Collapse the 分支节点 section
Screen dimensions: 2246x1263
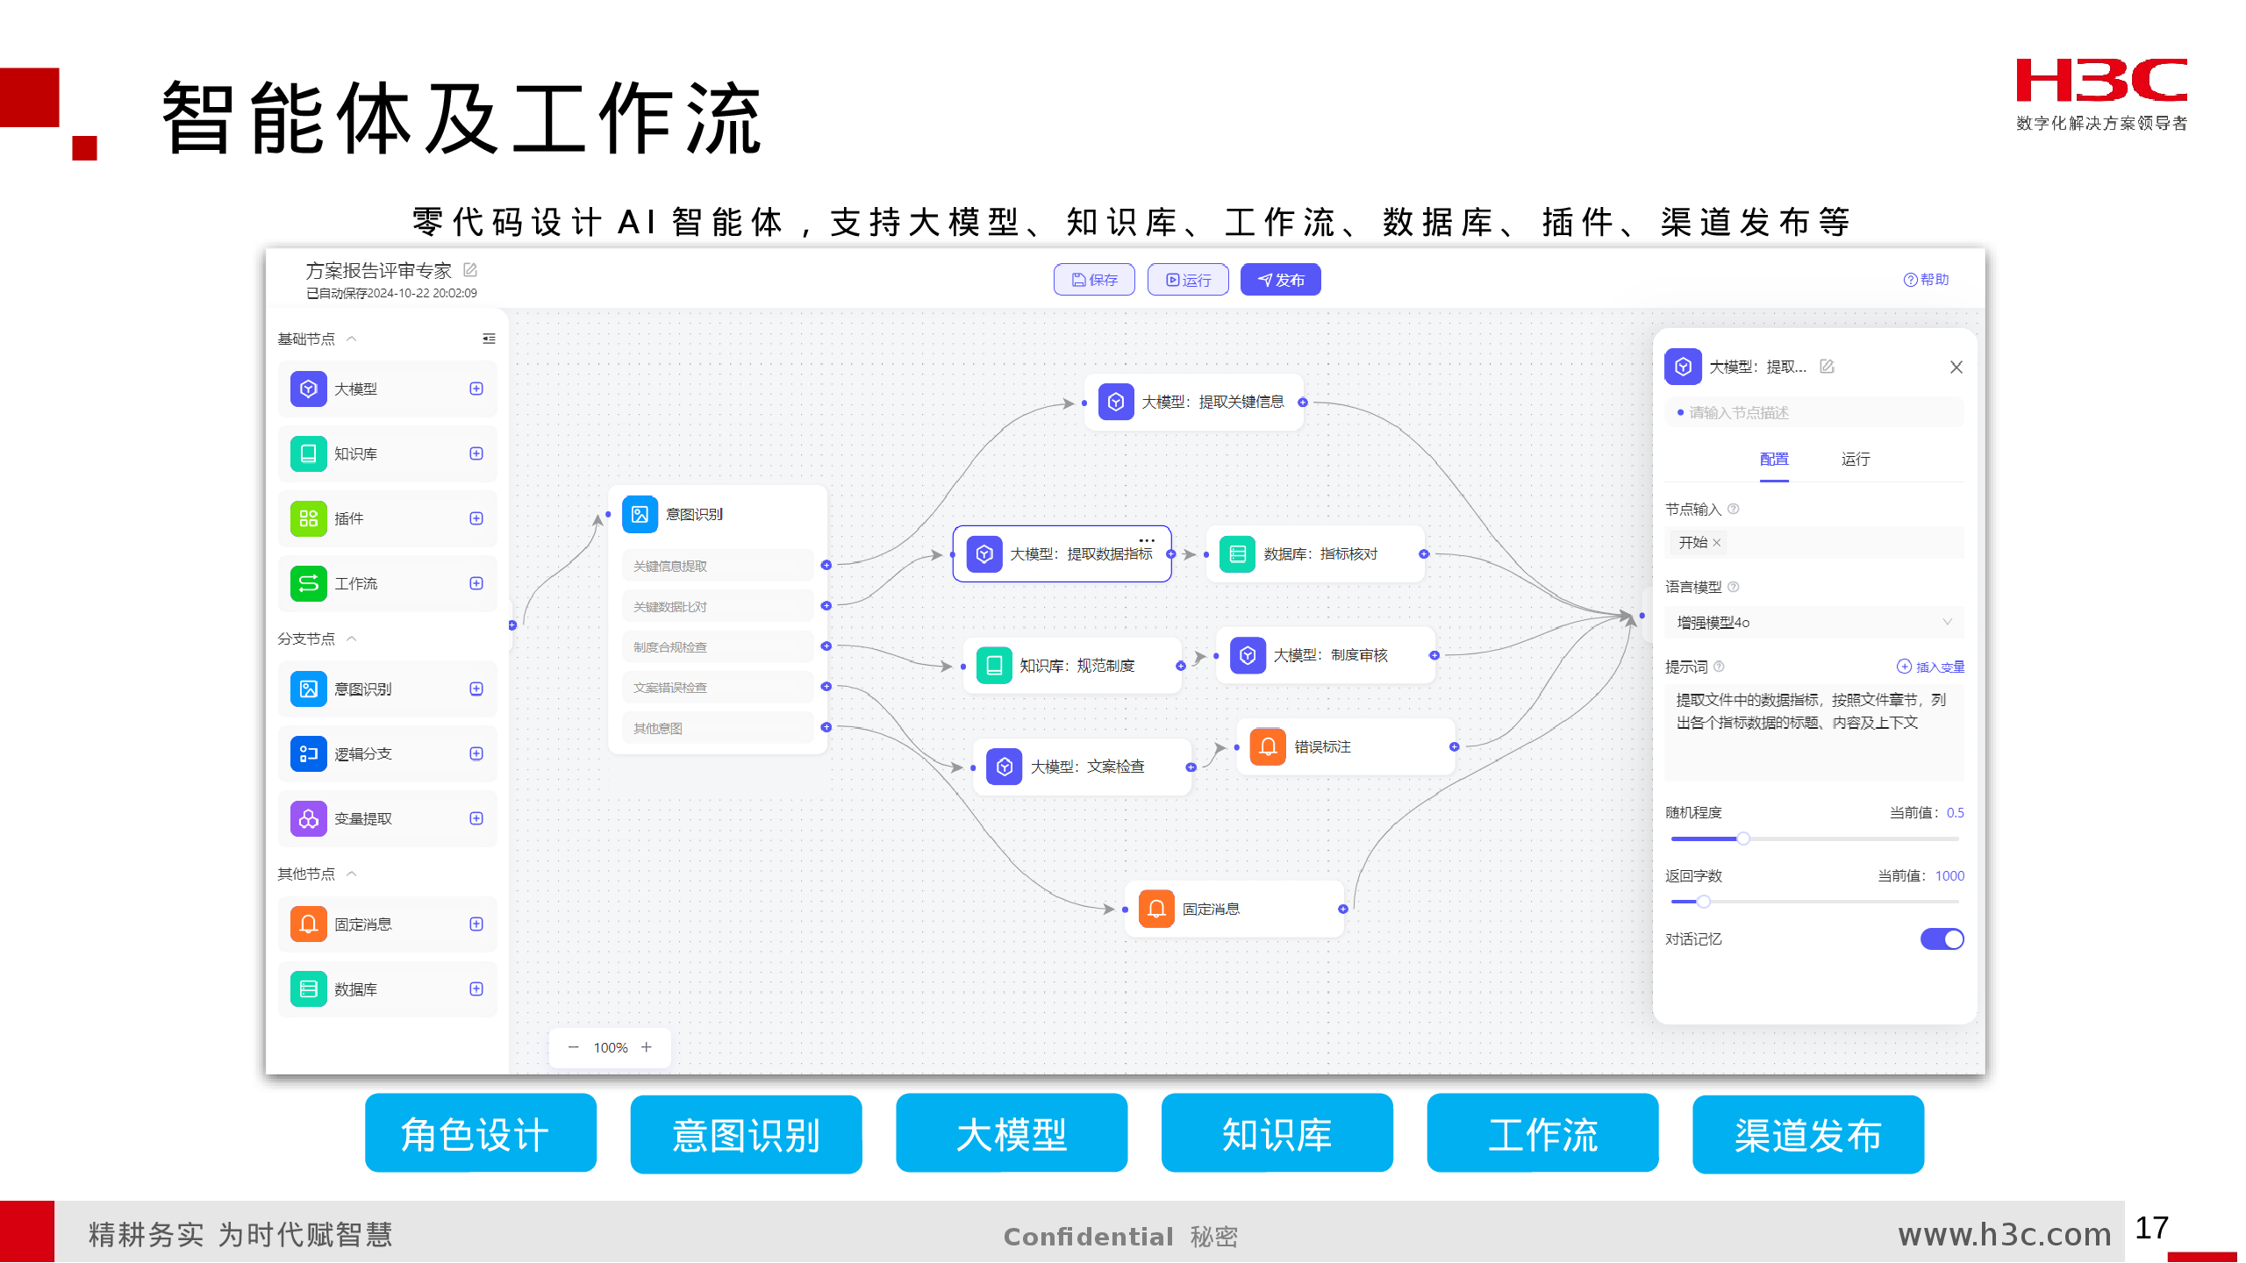[x=352, y=639]
